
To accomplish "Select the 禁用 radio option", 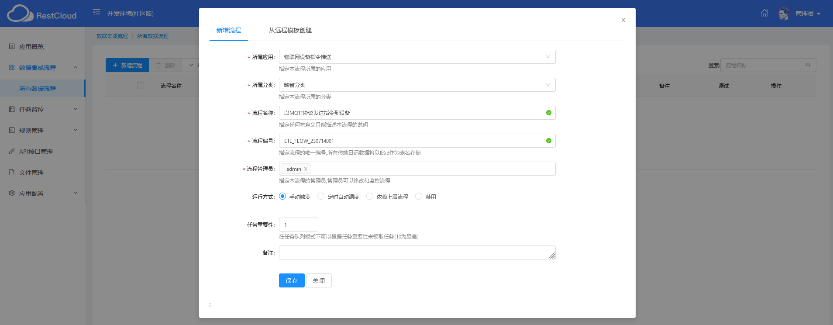I will point(419,197).
